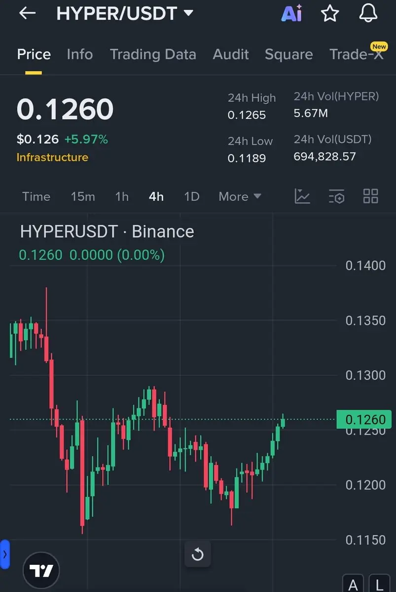The image size is (396, 592).
Task: Tap the main 0.1260 price
Action: [65, 110]
